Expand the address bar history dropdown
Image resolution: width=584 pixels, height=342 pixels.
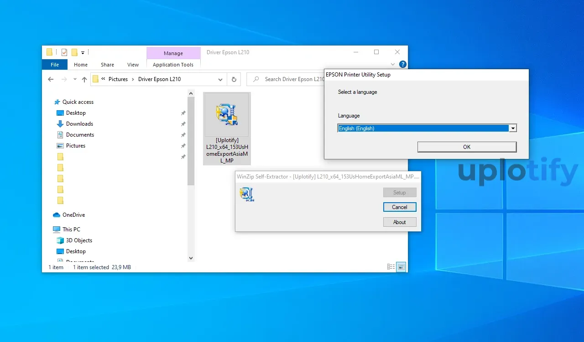[220, 79]
